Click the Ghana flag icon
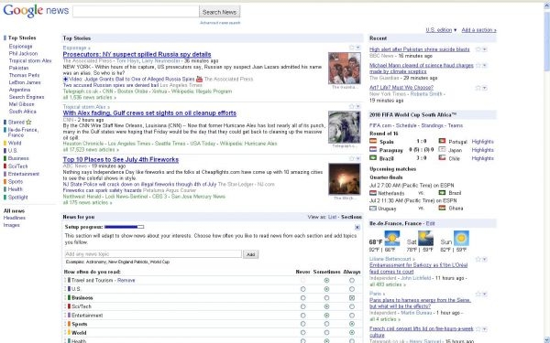The width and height of the screenshot is (550, 343). tap(442, 208)
